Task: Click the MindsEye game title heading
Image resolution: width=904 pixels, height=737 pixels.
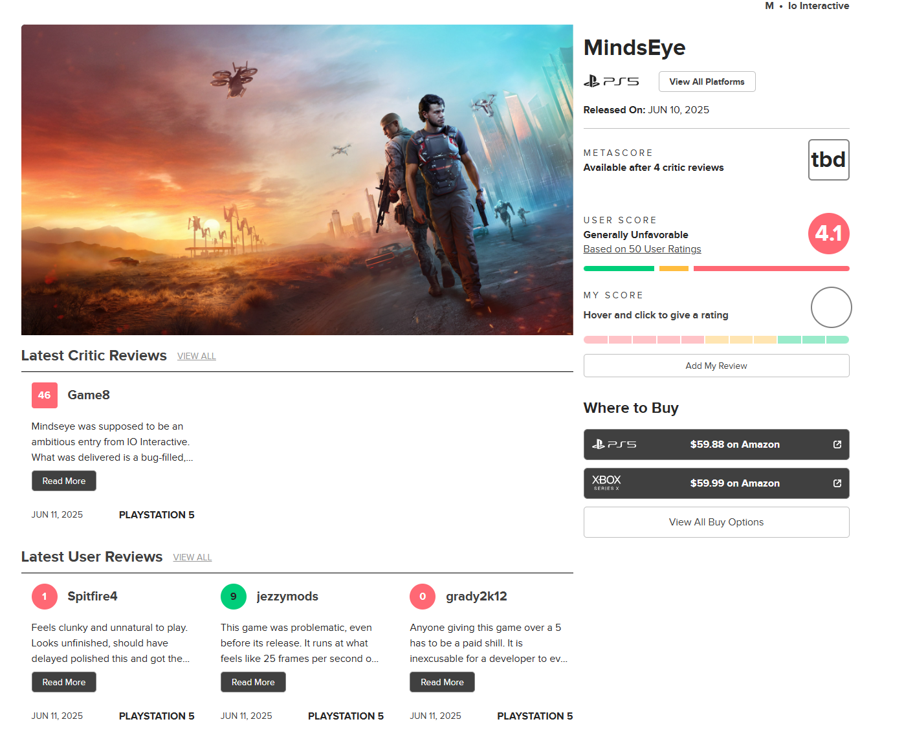Action: click(634, 48)
